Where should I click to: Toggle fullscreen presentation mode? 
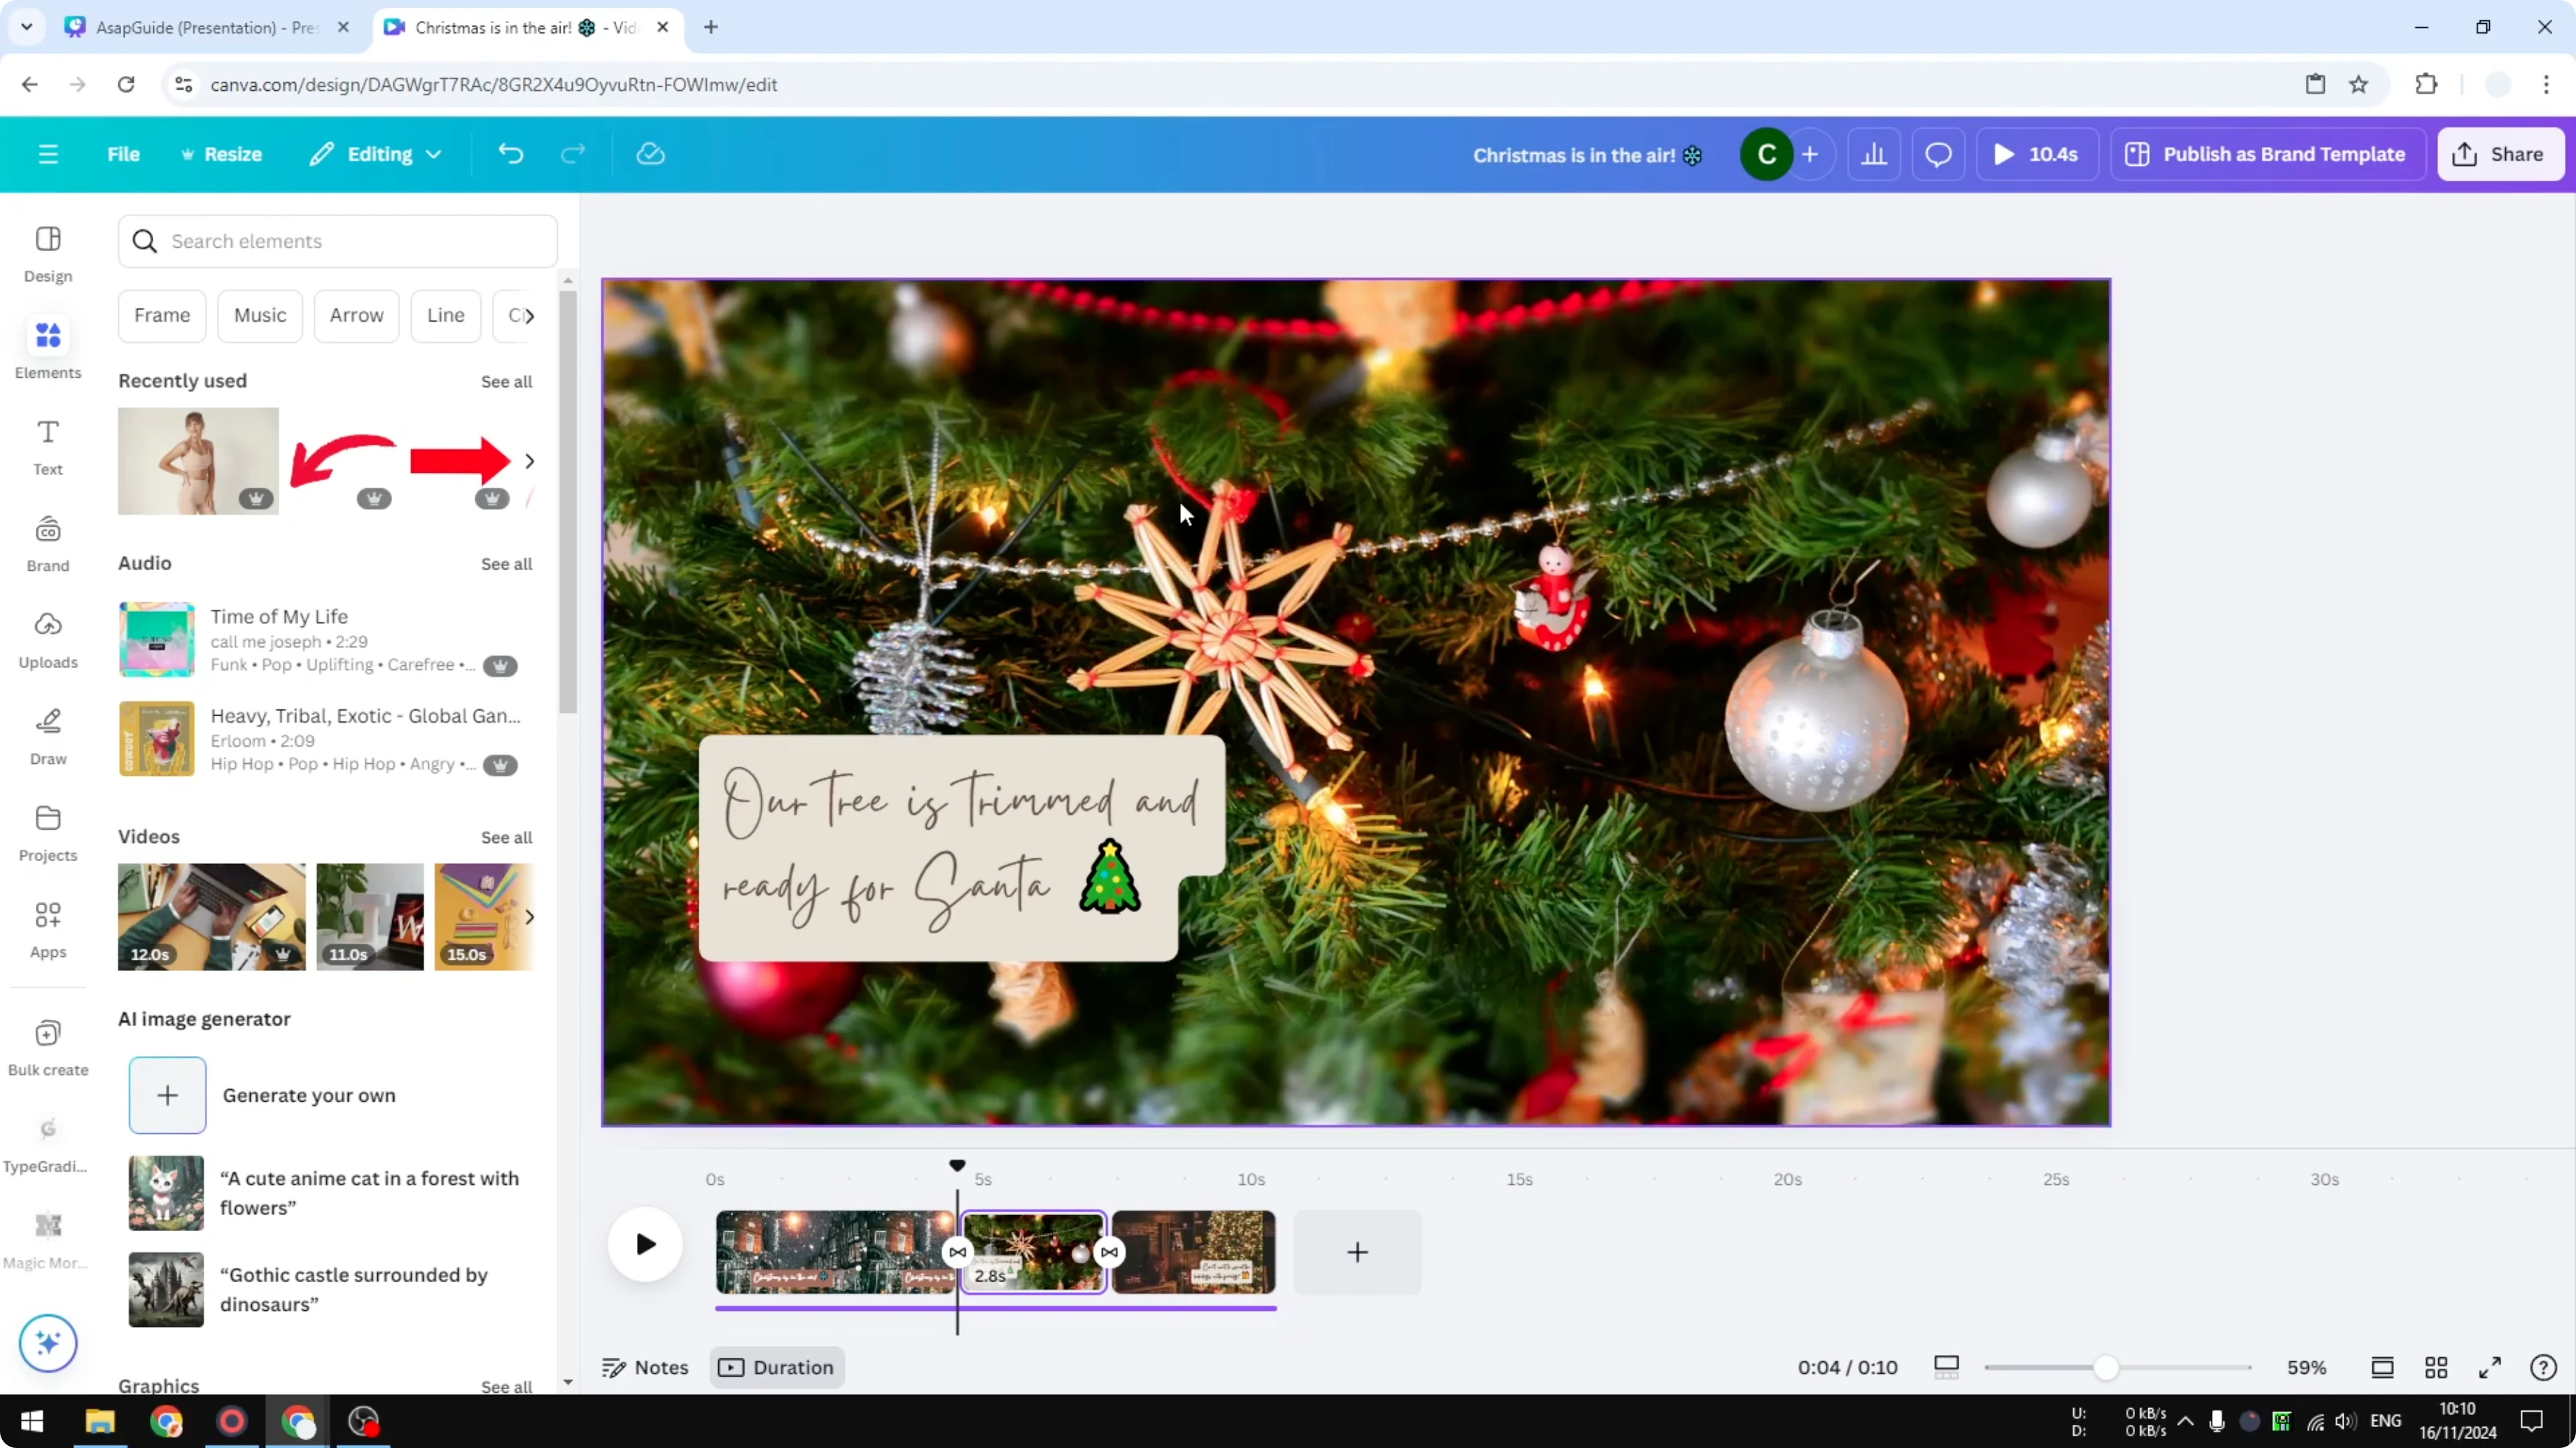(x=2490, y=1367)
